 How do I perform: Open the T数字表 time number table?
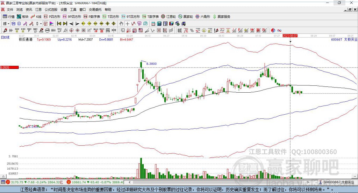[x=150, y=17]
